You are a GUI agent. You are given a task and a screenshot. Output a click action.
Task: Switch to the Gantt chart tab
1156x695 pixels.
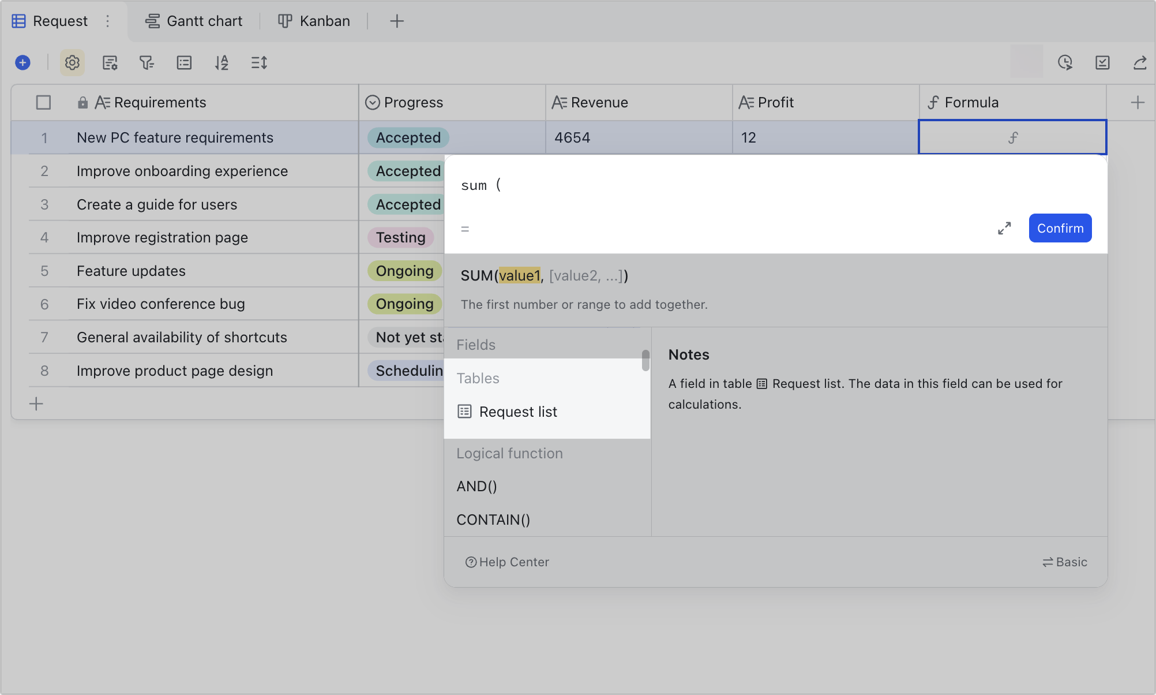tap(193, 21)
